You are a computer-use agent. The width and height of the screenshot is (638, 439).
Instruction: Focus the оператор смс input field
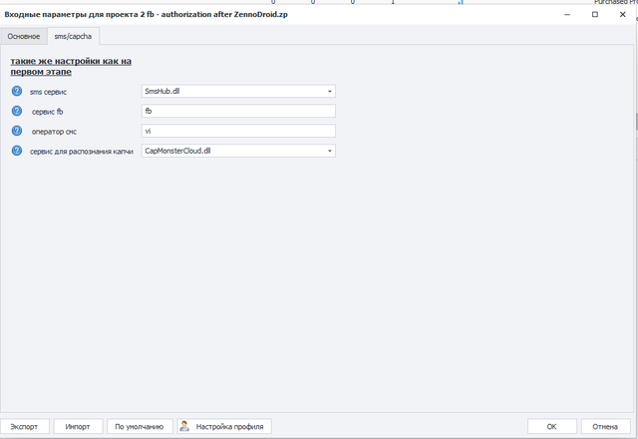tap(238, 131)
